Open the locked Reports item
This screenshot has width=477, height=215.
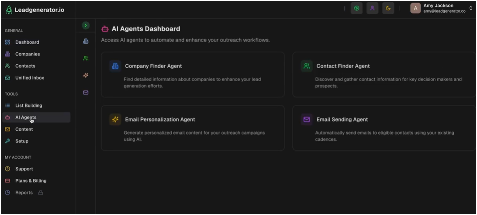(x=36, y=192)
